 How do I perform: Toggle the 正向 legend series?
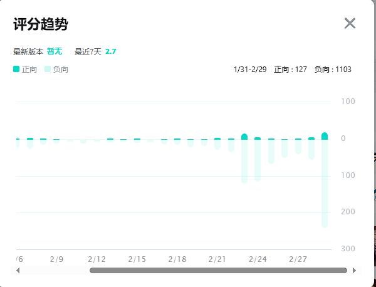point(25,70)
